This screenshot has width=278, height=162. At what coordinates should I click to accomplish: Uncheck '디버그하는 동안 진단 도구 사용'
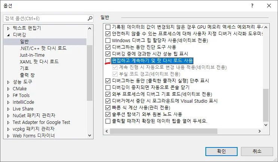click(x=108, y=47)
